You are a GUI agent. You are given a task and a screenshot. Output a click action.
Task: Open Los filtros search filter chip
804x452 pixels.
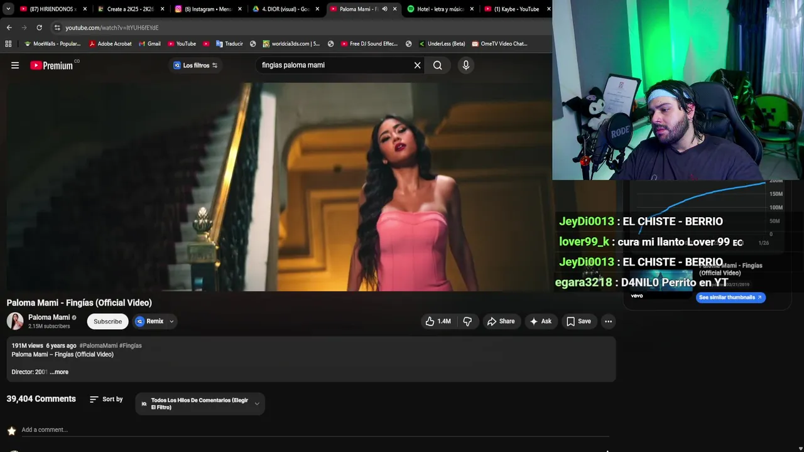pyautogui.click(x=195, y=65)
